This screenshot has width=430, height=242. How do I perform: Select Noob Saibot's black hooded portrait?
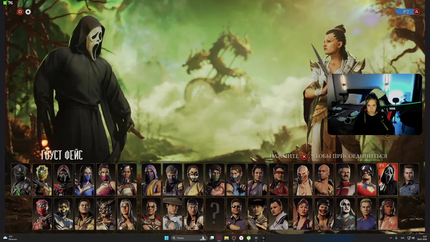(20, 179)
